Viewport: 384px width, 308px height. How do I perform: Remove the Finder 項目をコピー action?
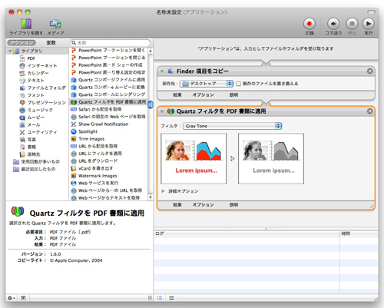(370, 71)
